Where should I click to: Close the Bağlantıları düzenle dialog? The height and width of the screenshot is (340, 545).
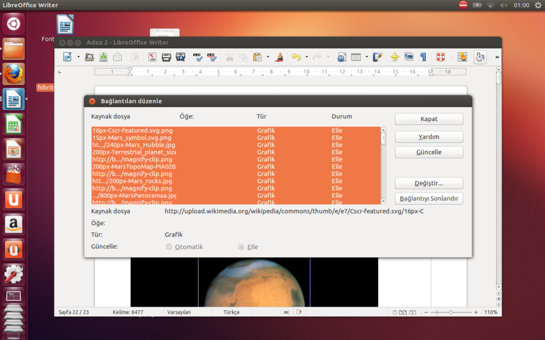click(92, 101)
